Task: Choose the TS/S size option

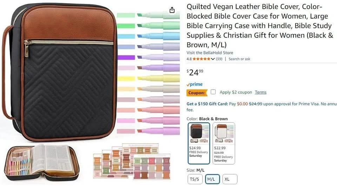Action: click(195, 179)
